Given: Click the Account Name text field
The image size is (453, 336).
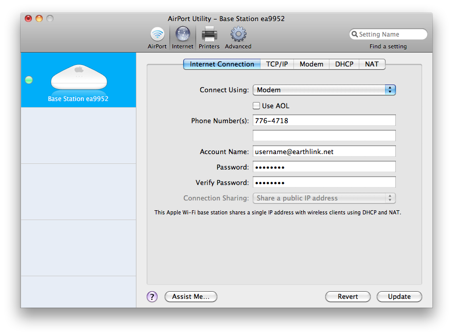Looking at the screenshot, I should pos(324,152).
